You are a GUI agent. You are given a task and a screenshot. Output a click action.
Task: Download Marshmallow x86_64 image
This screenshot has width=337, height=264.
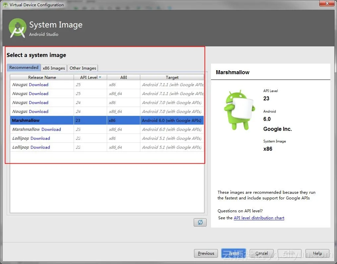(x=51, y=130)
